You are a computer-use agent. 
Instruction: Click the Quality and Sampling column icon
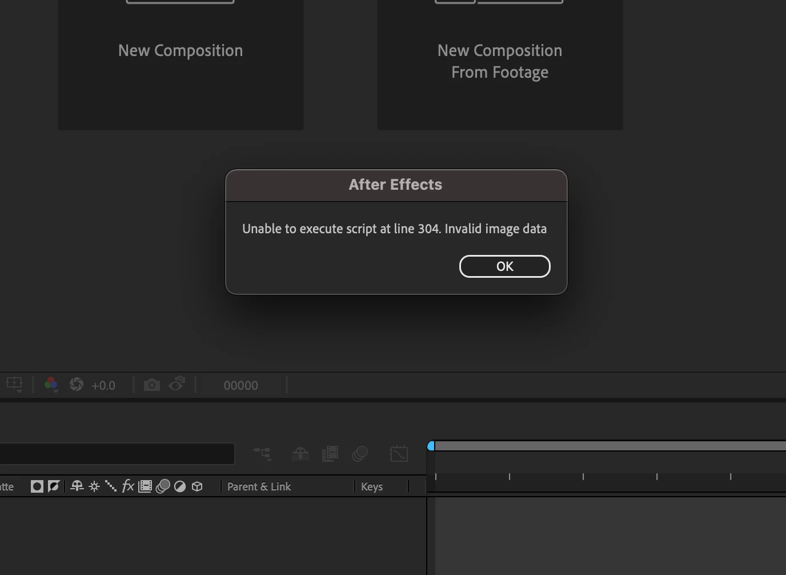[x=111, y=486]
